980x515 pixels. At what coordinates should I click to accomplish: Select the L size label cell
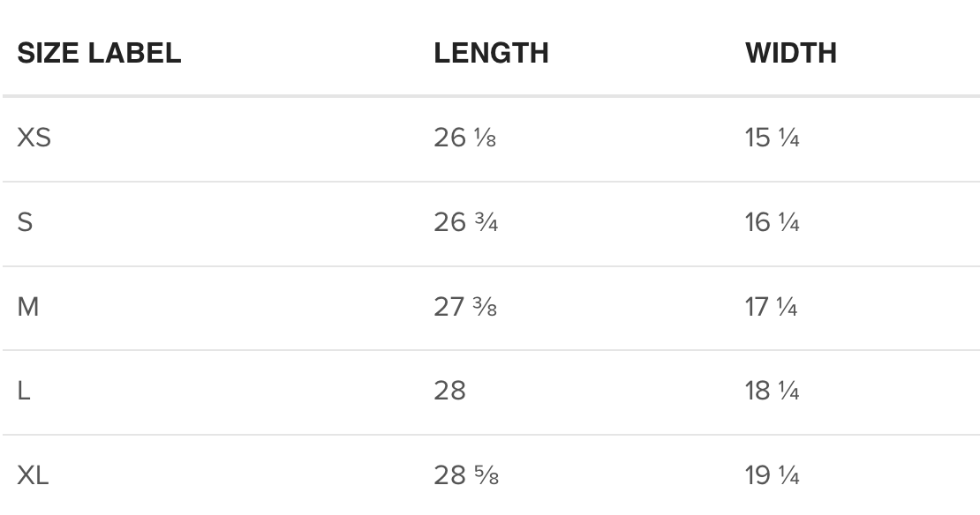pyautogui.click(x=24, y=391)
